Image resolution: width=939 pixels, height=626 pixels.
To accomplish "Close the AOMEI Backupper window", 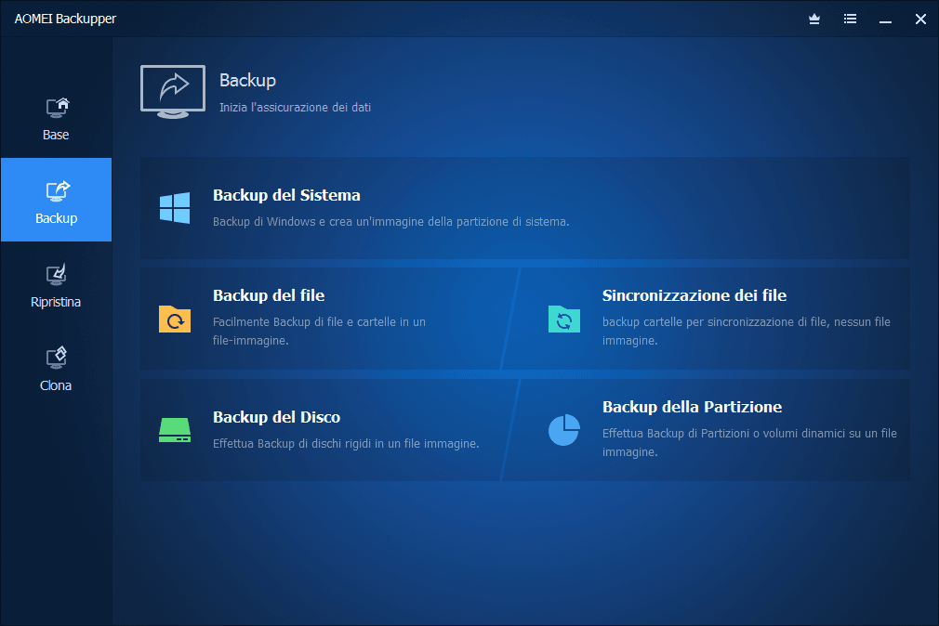I will point(920,20).
